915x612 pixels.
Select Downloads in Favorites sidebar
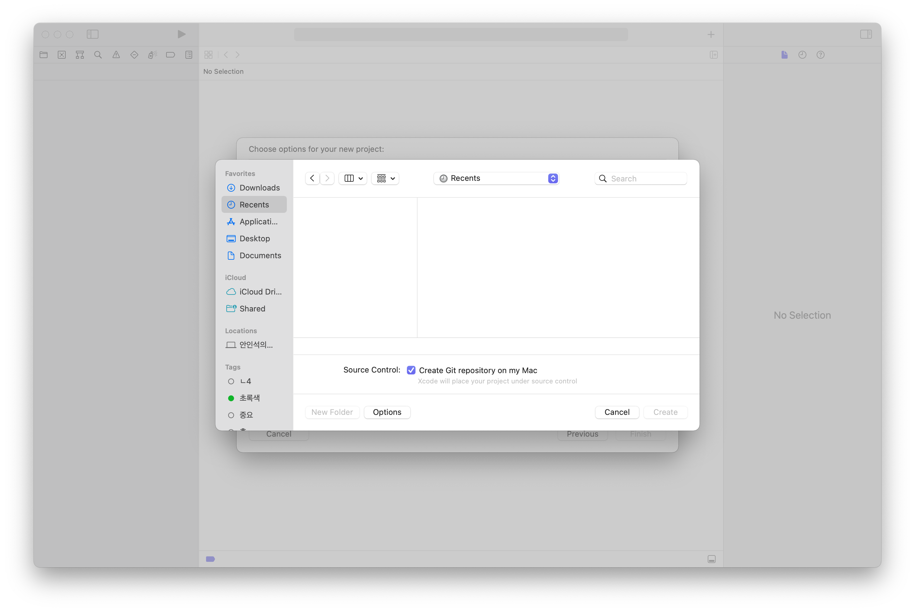pos(259,188)
